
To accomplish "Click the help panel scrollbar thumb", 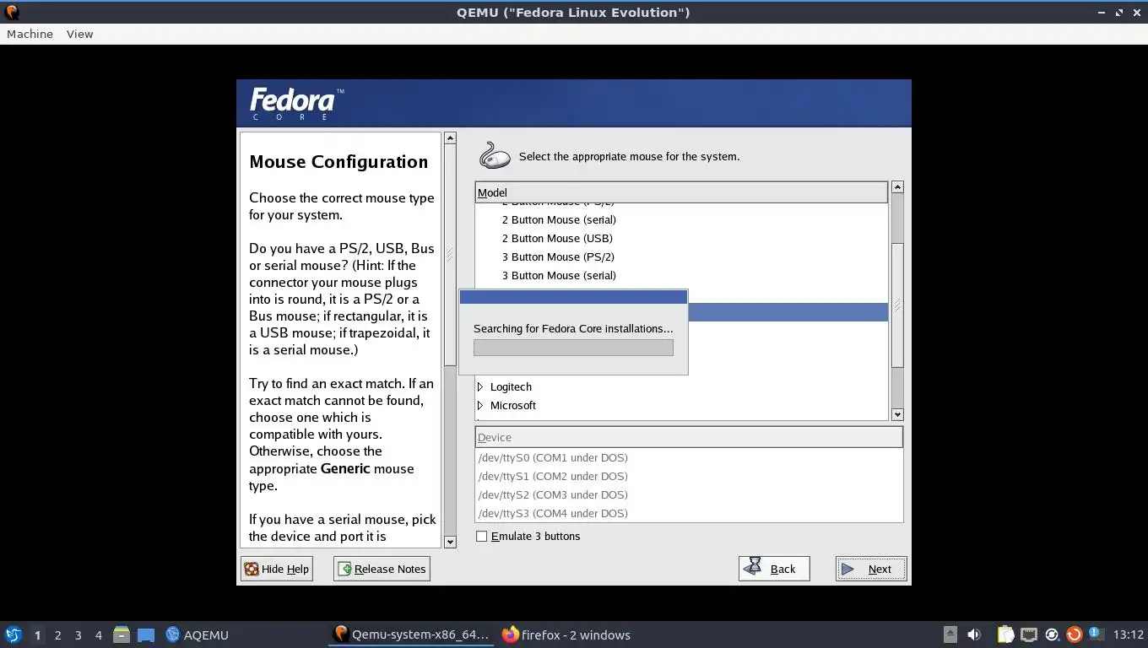I will click(x=450, y=255).
